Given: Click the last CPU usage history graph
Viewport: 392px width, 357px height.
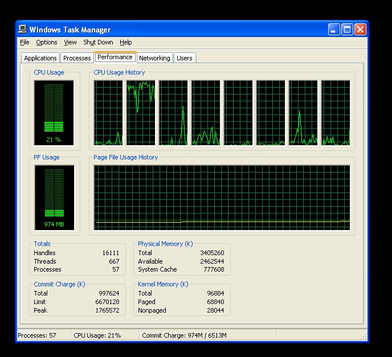Looking at the screenshot, I should point(336,113).
